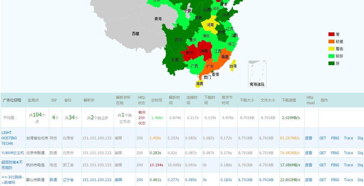Image resolution: width=364 pixels, height=186 pixels.
Task: Select 福建 province on the map
Action: click(x=224, y=57)
